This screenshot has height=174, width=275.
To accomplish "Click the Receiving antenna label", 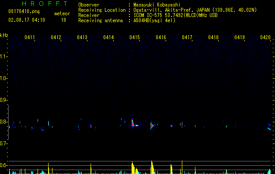I will tap(101, 20).
